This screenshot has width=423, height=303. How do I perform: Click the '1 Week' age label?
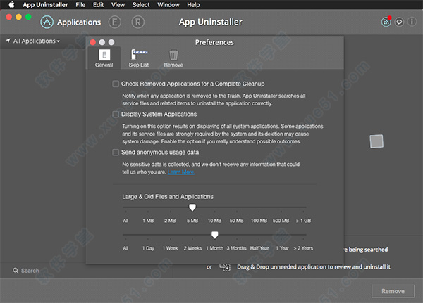click(x=170, y=248)
